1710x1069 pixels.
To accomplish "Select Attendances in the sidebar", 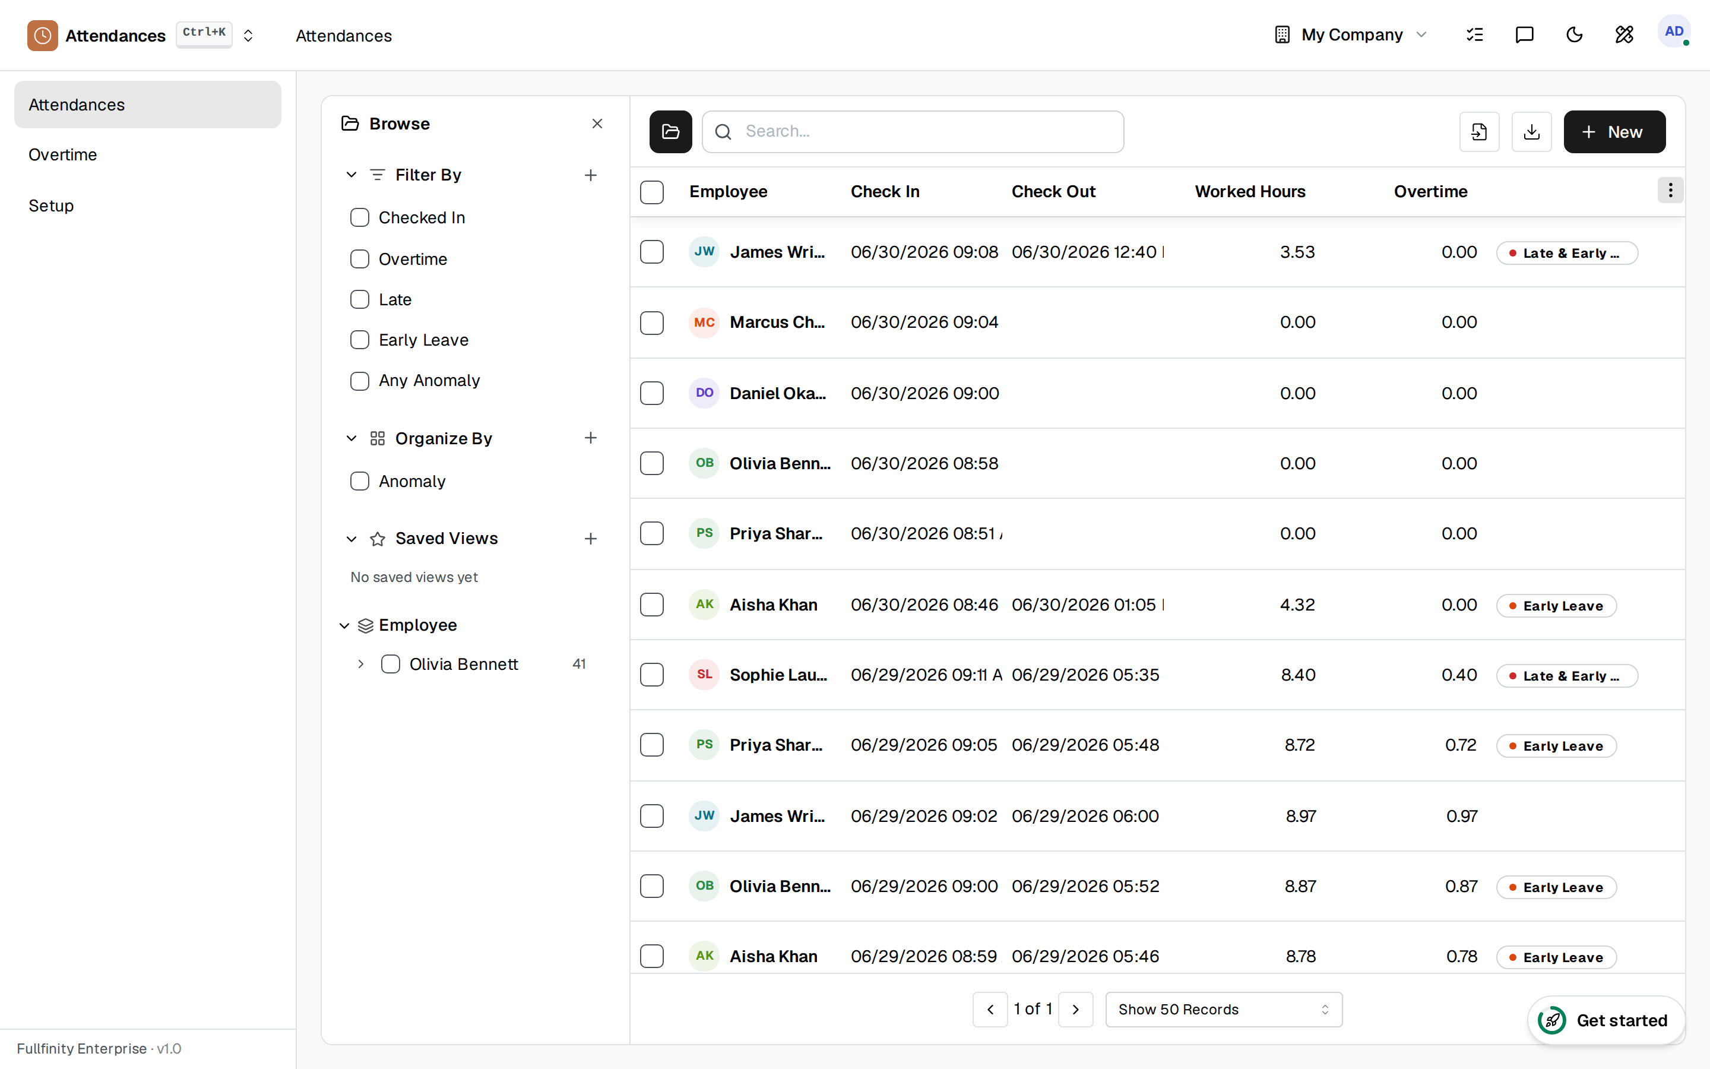I will (148, 105).
